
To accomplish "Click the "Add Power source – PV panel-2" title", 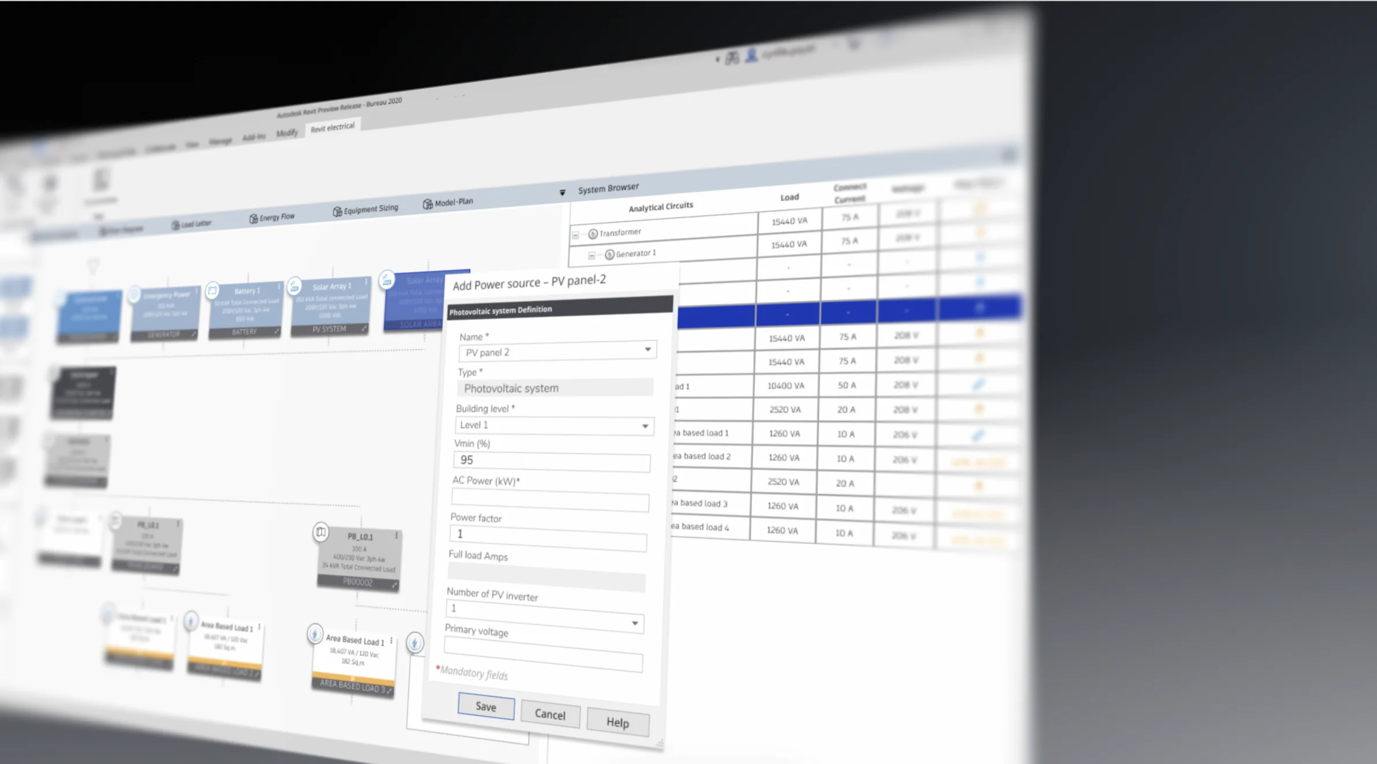I will pyautogui.click(x=529, y=283).
